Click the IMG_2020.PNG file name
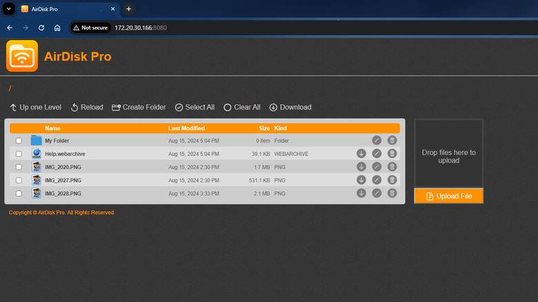The width and height of the screenshot is (538, 302). [x=63, y=167]
